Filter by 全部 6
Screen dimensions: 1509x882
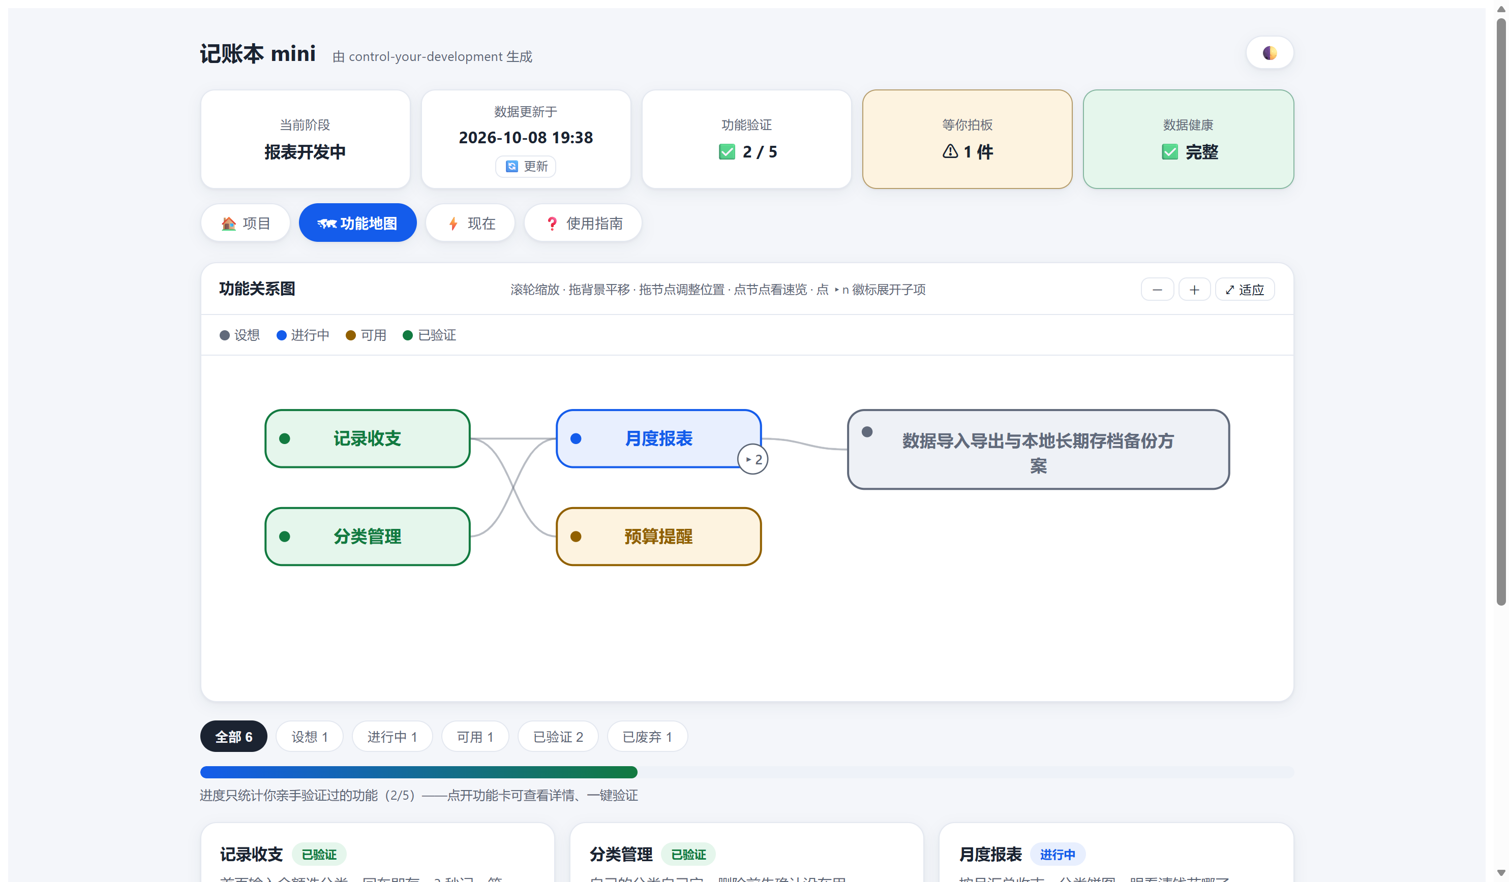233,737
